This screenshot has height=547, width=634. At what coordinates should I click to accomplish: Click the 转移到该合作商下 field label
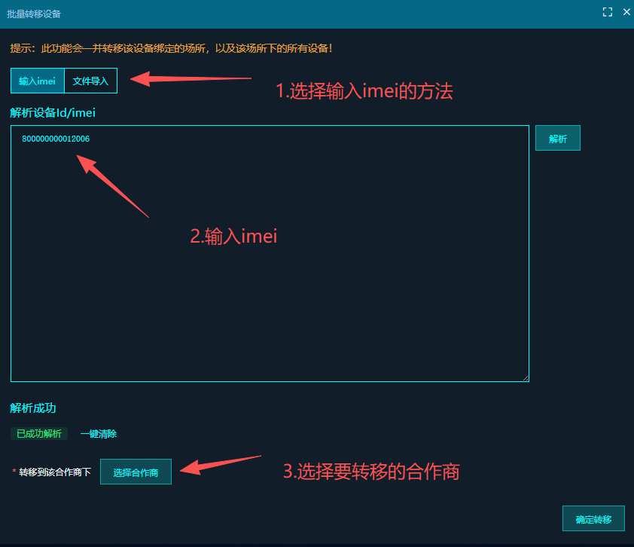pyautogui.click(x=54, y=472)
